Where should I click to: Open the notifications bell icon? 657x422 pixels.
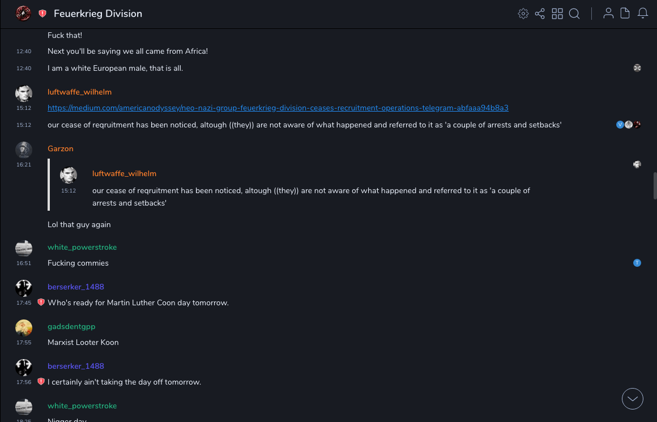pyautogui.click(x=643, y=14)
